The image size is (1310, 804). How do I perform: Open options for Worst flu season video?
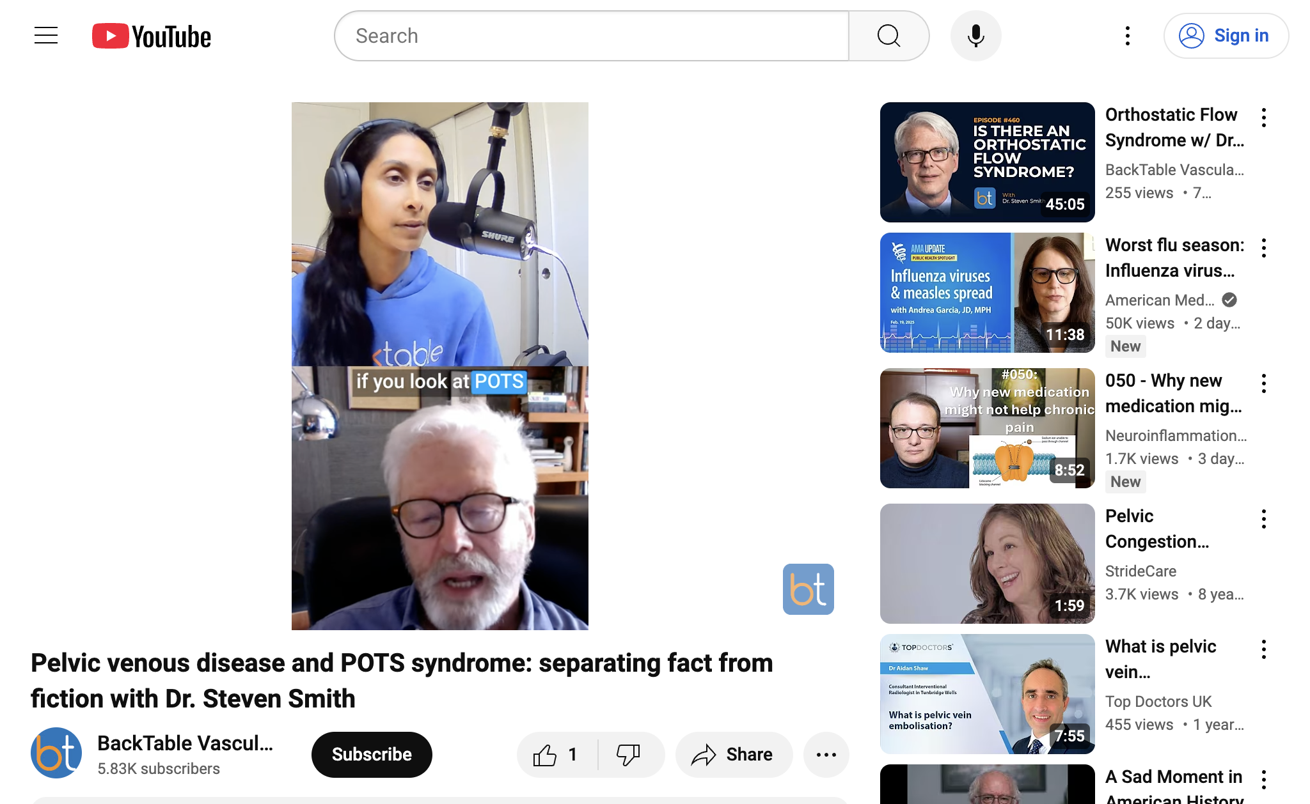point(1264,248)
